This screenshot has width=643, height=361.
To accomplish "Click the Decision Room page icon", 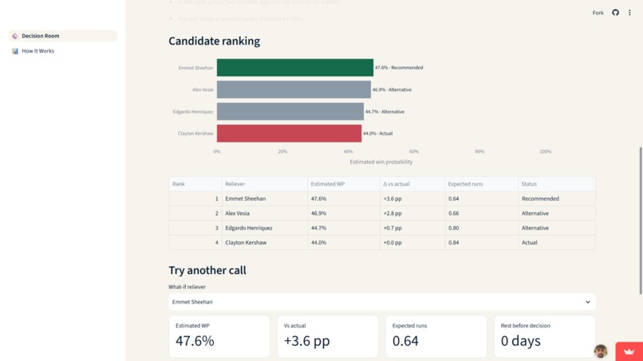I will pyautogui.click(x=15, y=36).
